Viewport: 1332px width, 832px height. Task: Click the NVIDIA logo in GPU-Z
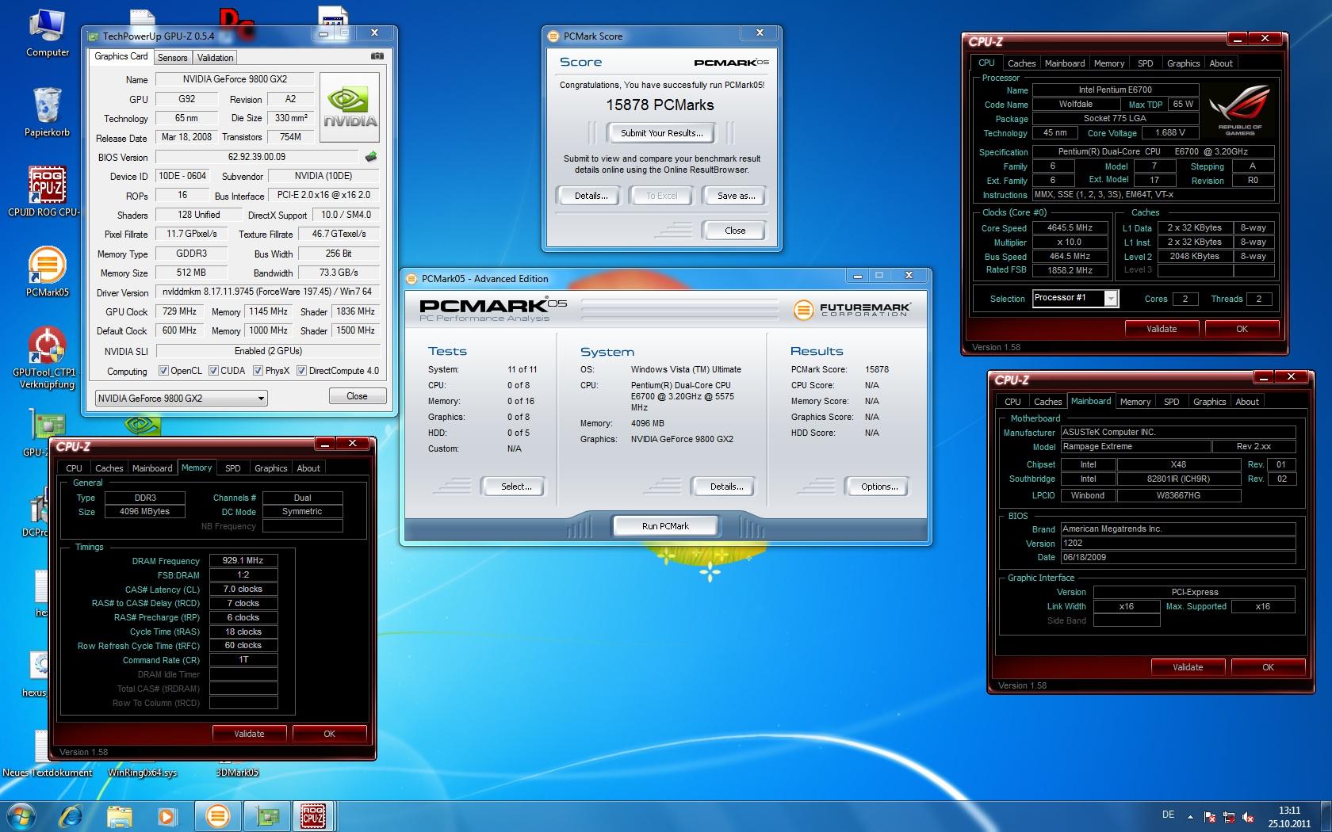coord(350,107)
